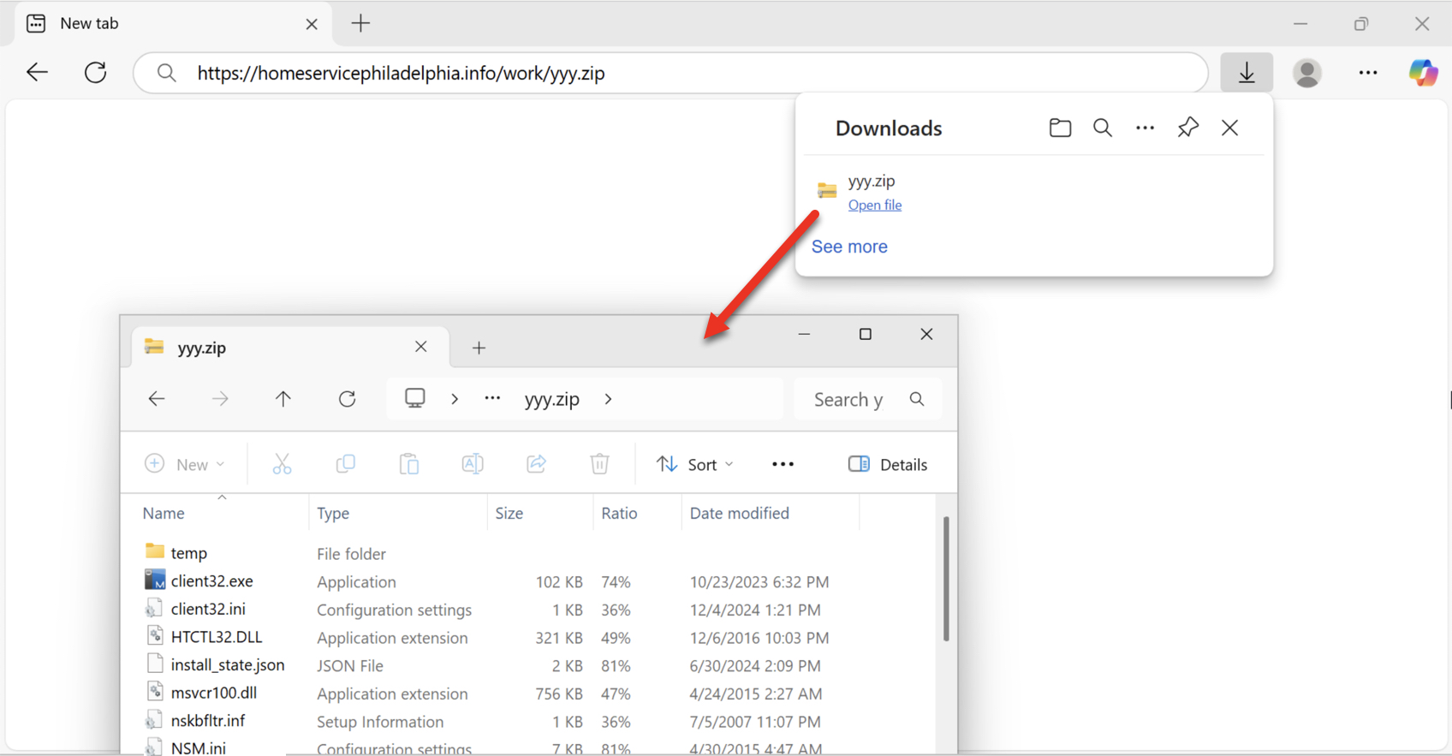Open File Explorer See more ellipsis menu
This screenshot has height=756, width=1452.
783,464
